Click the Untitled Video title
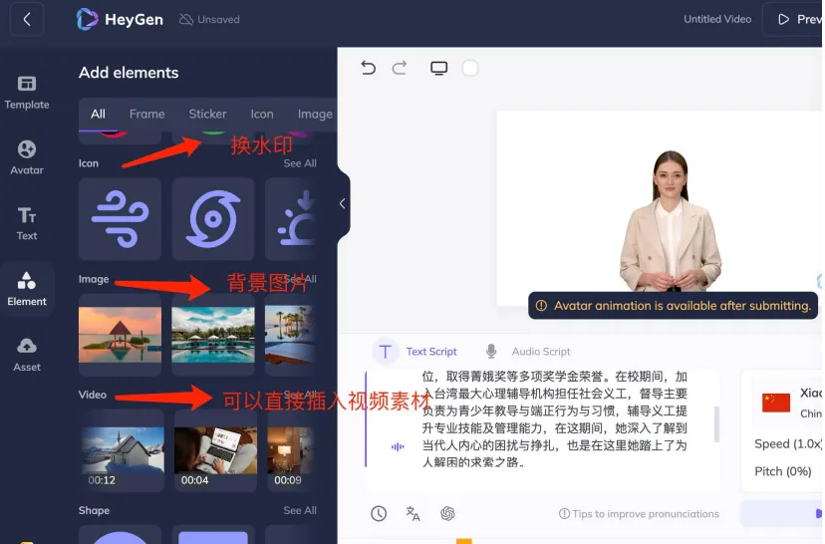This screenshot has width=825, height=544. coord(717,20)
